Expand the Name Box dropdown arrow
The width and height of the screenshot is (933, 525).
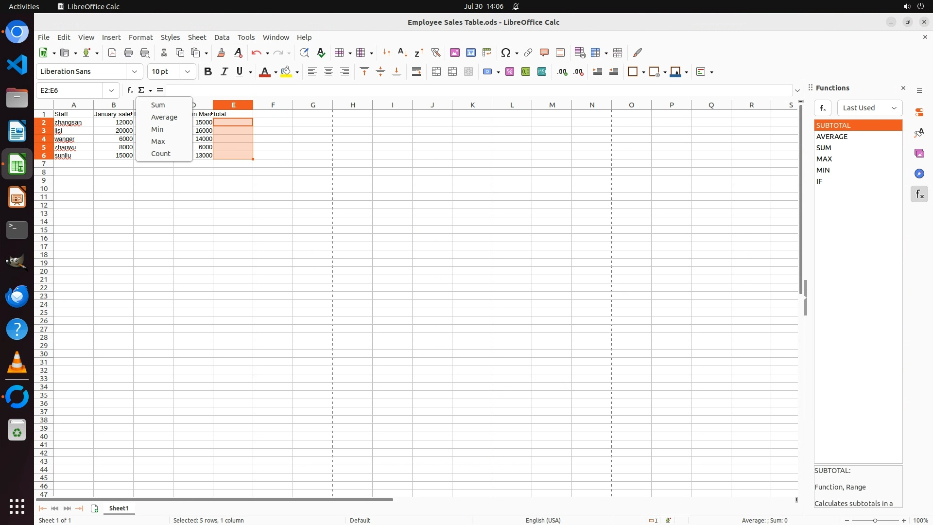[x=111, y=90]
